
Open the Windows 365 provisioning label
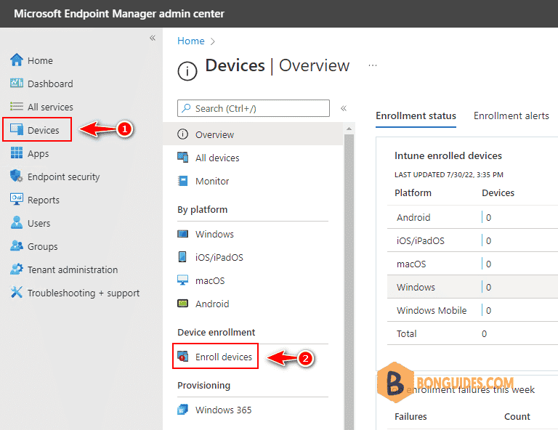pyautogui.click(x=224, y=410)
